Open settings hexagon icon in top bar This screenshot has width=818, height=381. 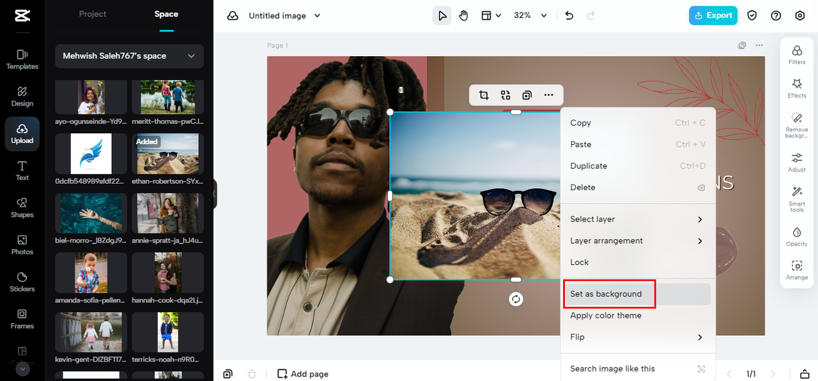point(799,15)
